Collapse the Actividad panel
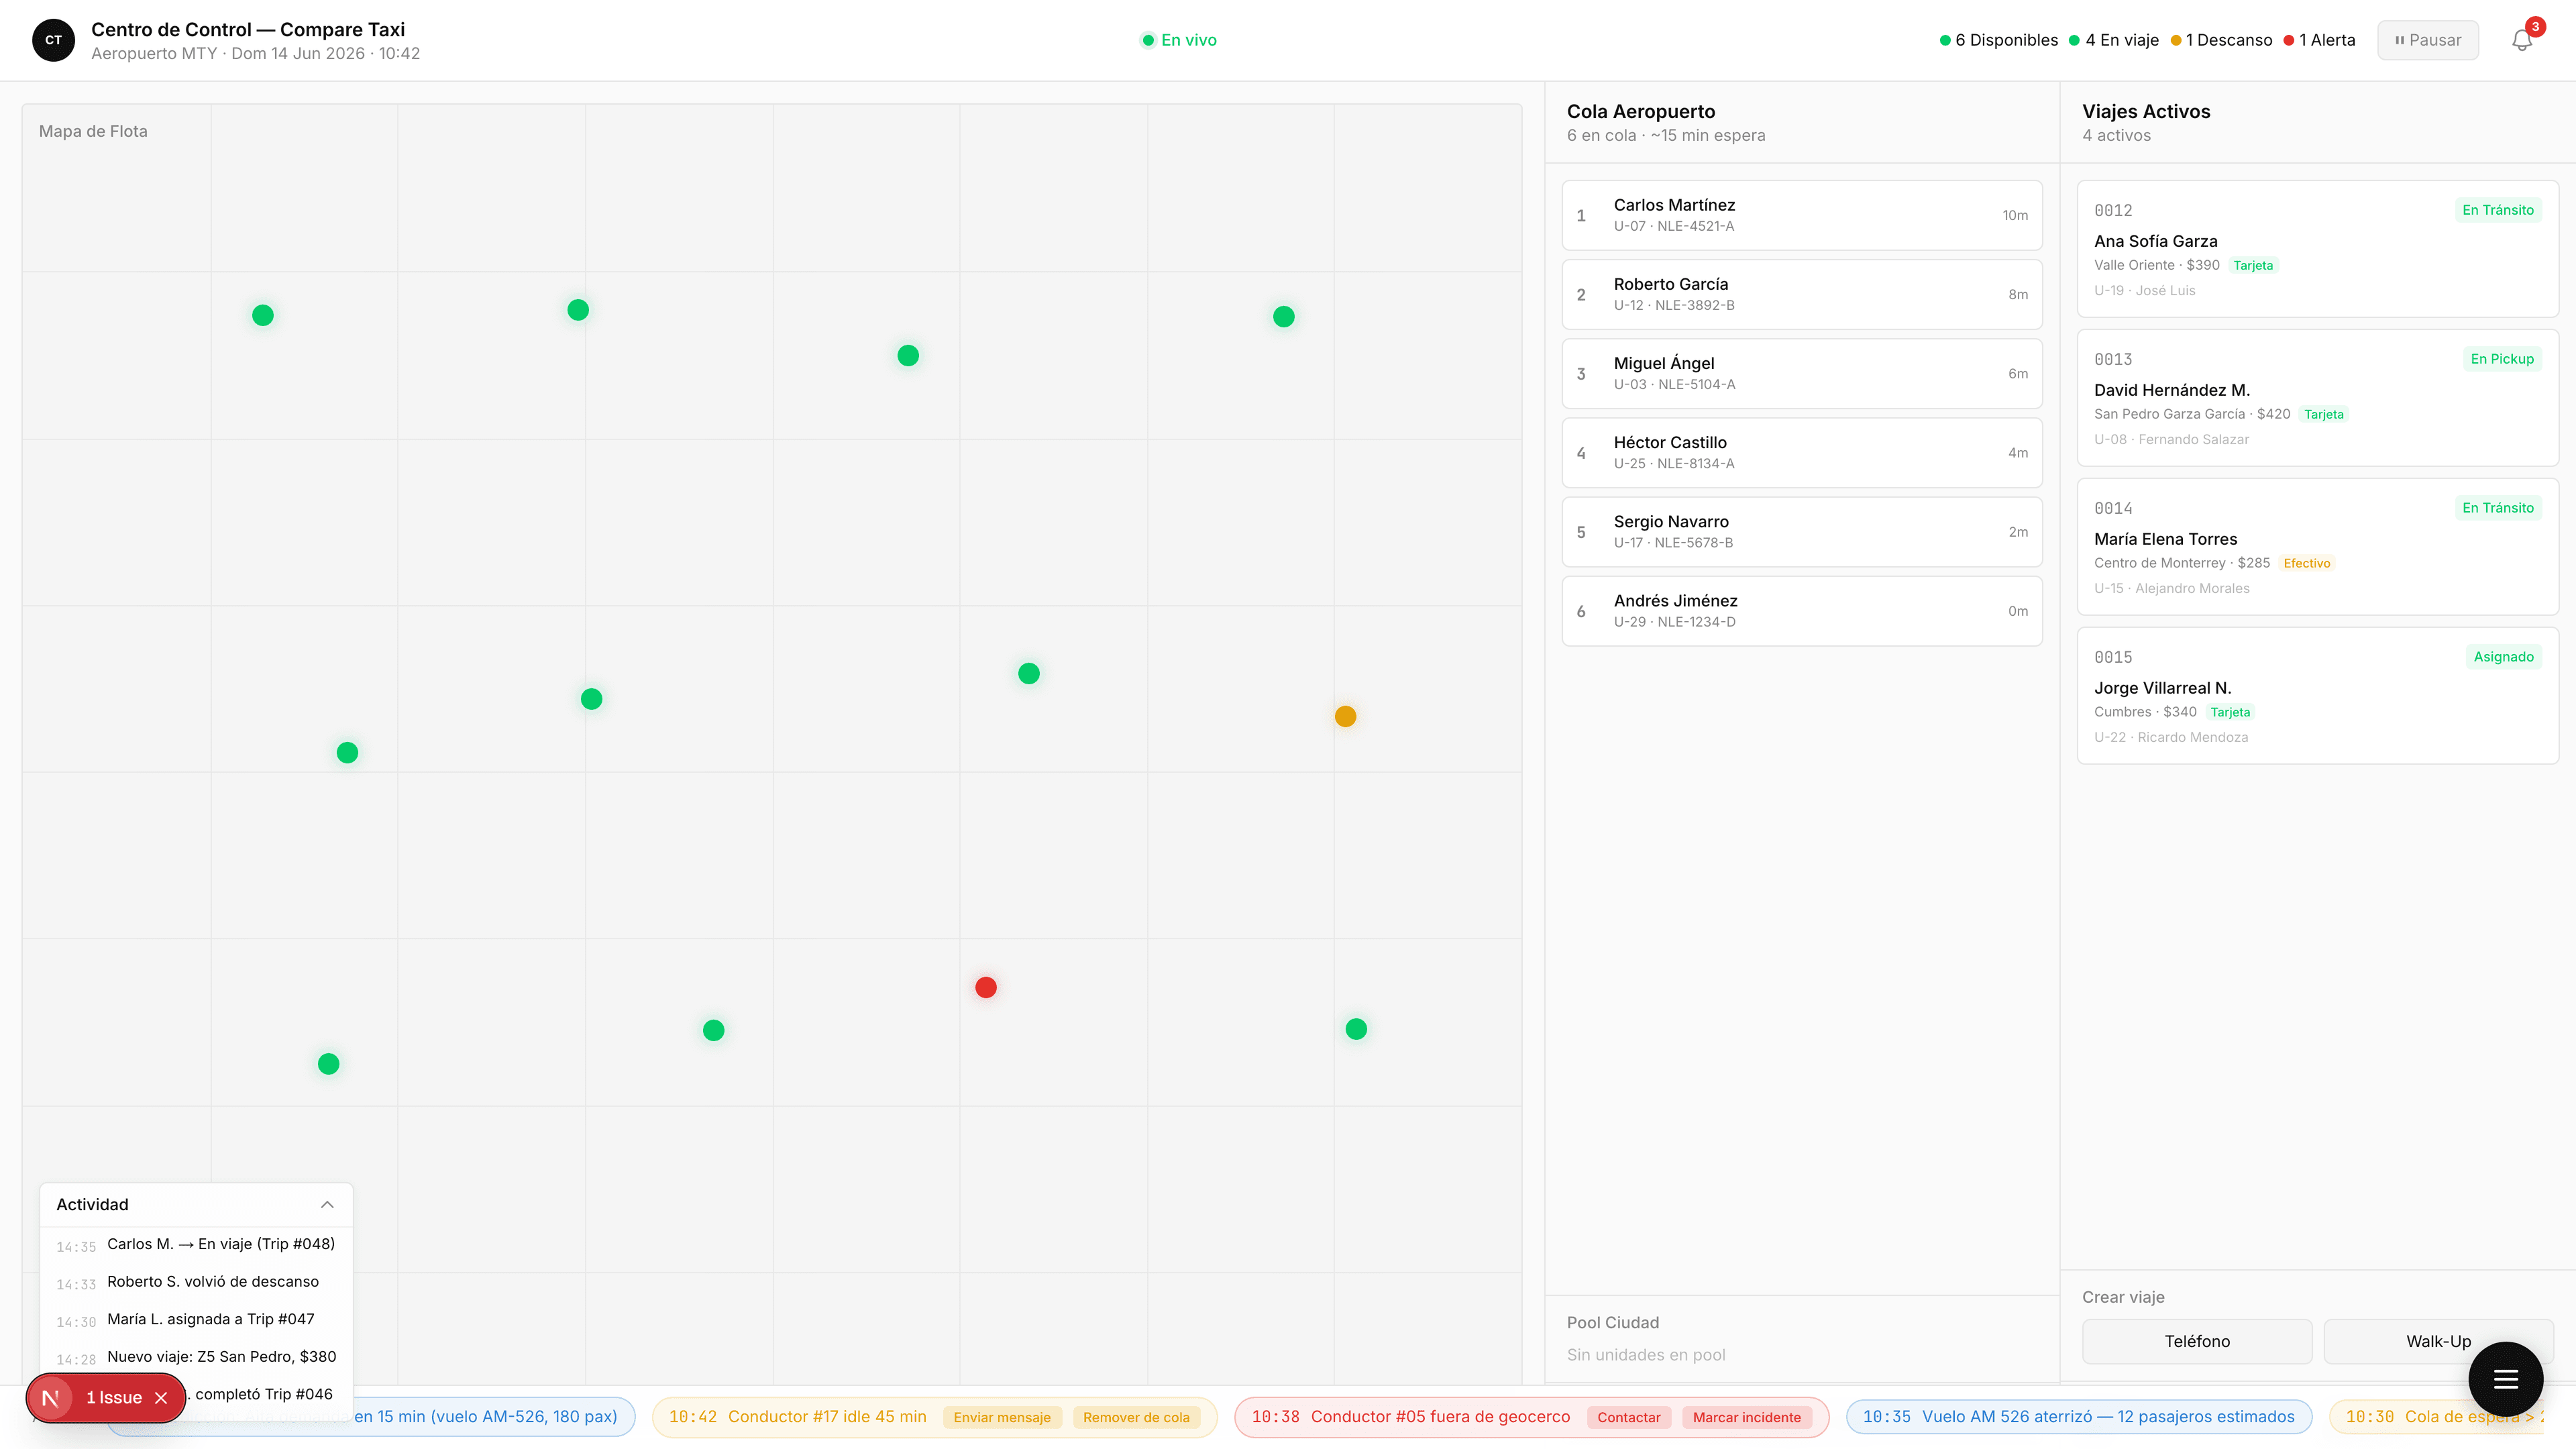The height and width of the screenshot is (1449, 2576). [327, 1205]
